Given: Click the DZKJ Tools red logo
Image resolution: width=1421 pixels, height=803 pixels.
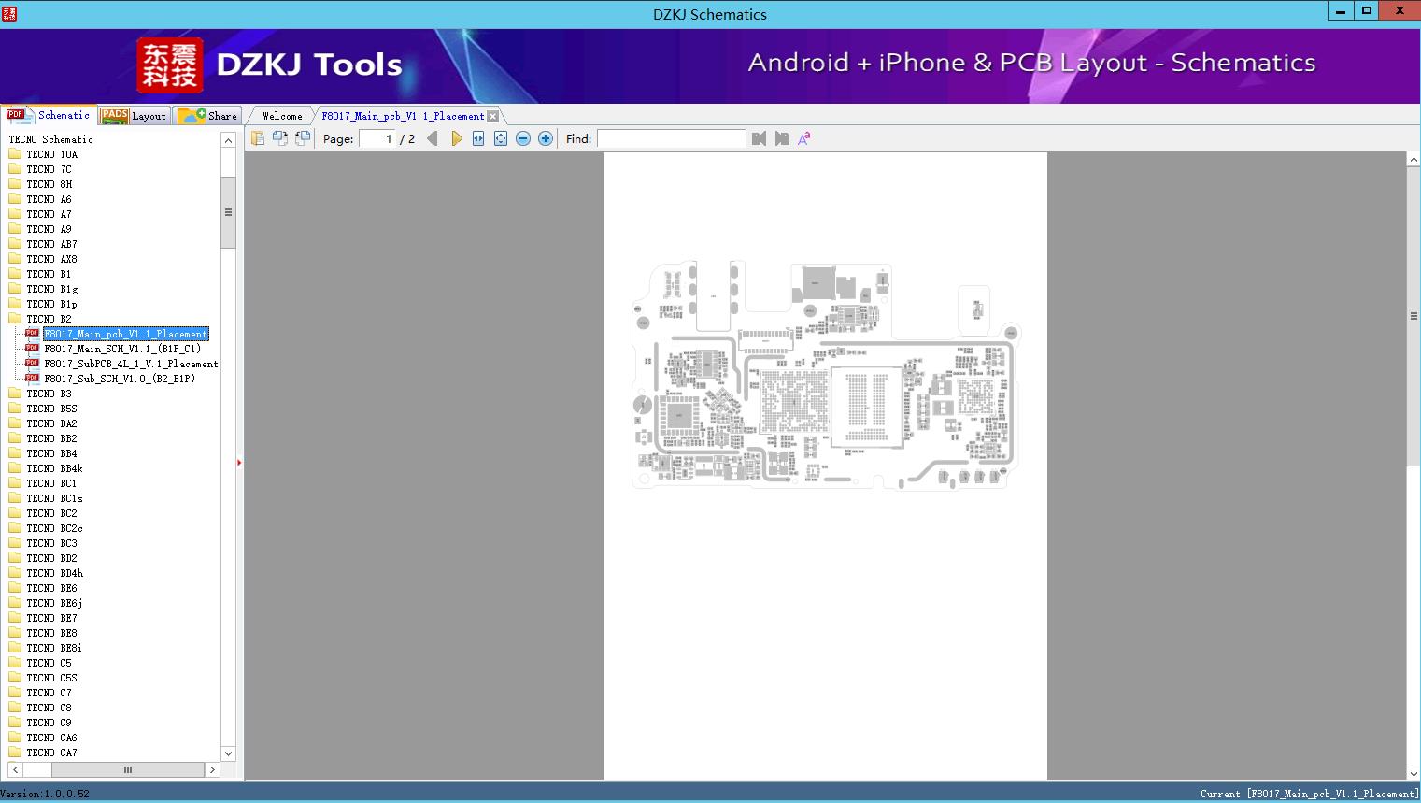Looking at the screenshot, I should coord(170,65).
